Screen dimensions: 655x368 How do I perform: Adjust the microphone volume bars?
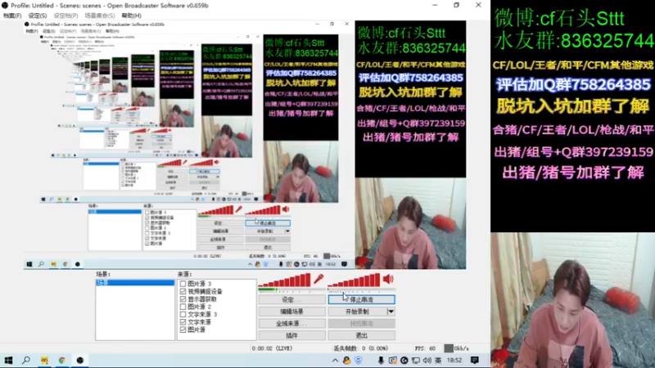tap(284, 280)
